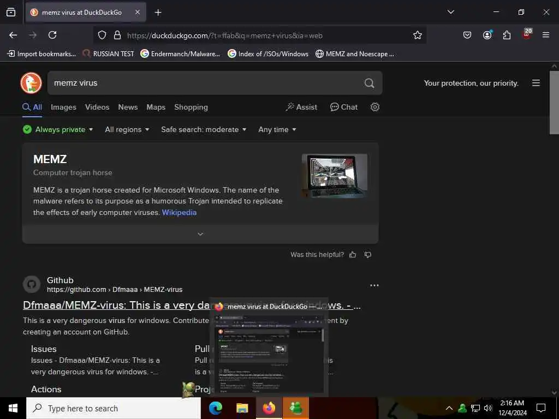Open Microsoft Edge from the taskbar

(x=215, y=408)
